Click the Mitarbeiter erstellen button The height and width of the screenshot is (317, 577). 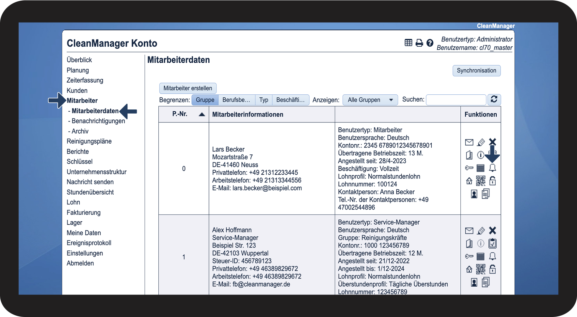pos(188,88)
